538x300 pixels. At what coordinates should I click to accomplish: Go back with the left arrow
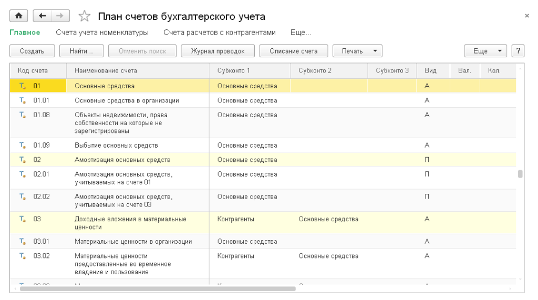(x=42, y=16)
